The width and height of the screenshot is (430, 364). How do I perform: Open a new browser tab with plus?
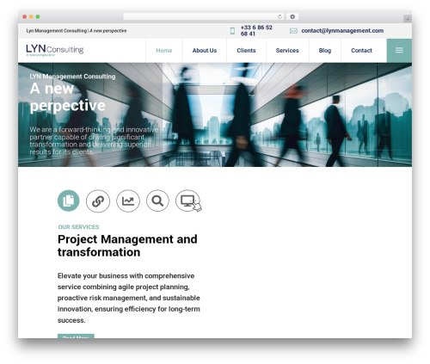(x=408, y=19)
